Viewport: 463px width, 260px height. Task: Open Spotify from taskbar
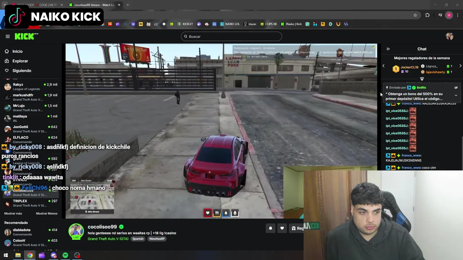pyautogui.click(x=65, y=256)
